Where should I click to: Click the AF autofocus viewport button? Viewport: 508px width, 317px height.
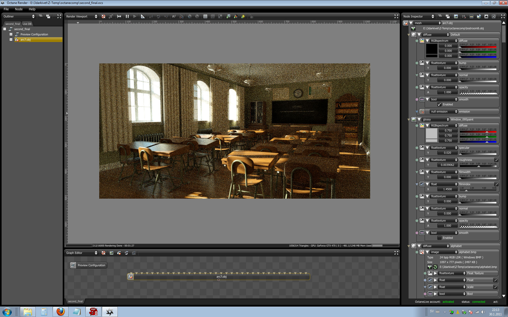point(174,16)
